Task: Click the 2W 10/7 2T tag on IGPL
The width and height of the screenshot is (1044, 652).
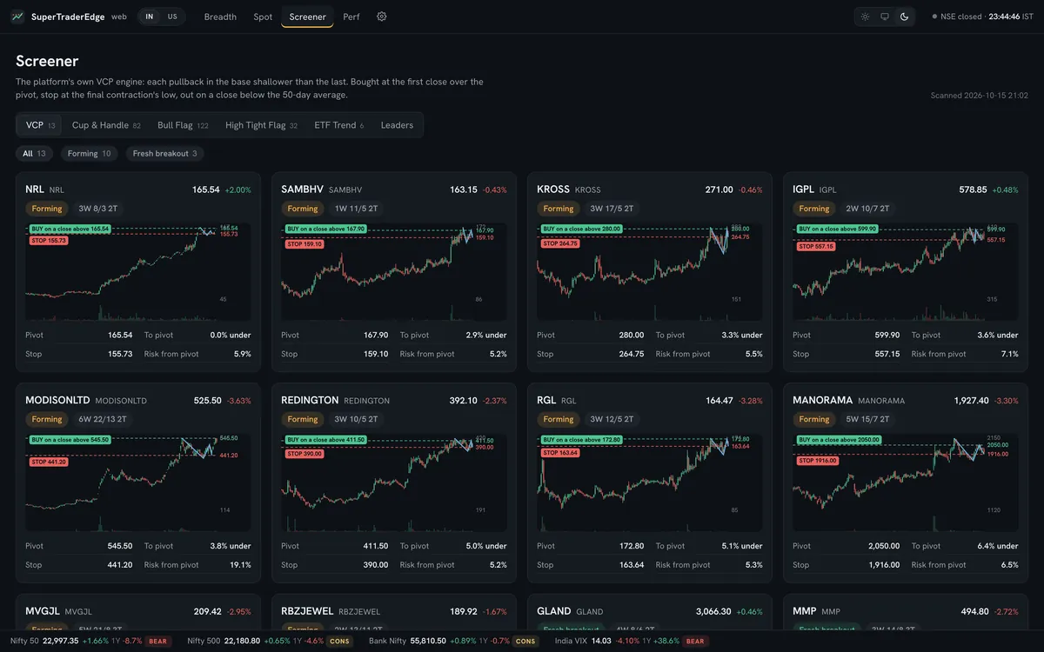Action: pyautogui.click(x=867, y=209)
